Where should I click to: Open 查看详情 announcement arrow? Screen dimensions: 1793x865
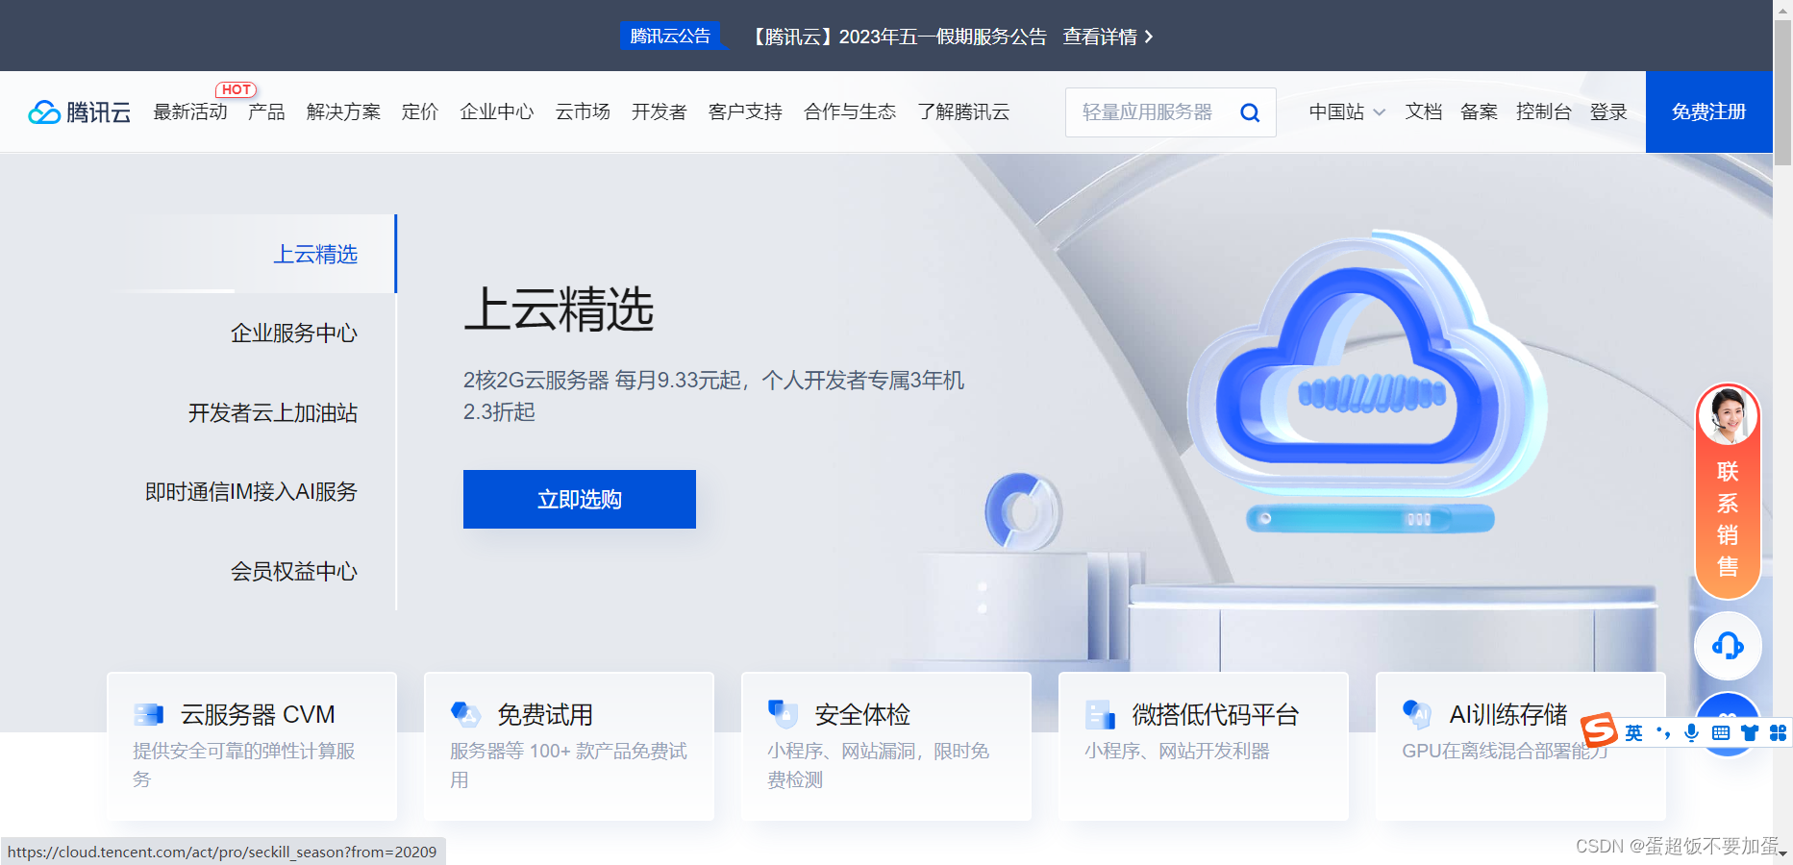(x=1108, y=37)
